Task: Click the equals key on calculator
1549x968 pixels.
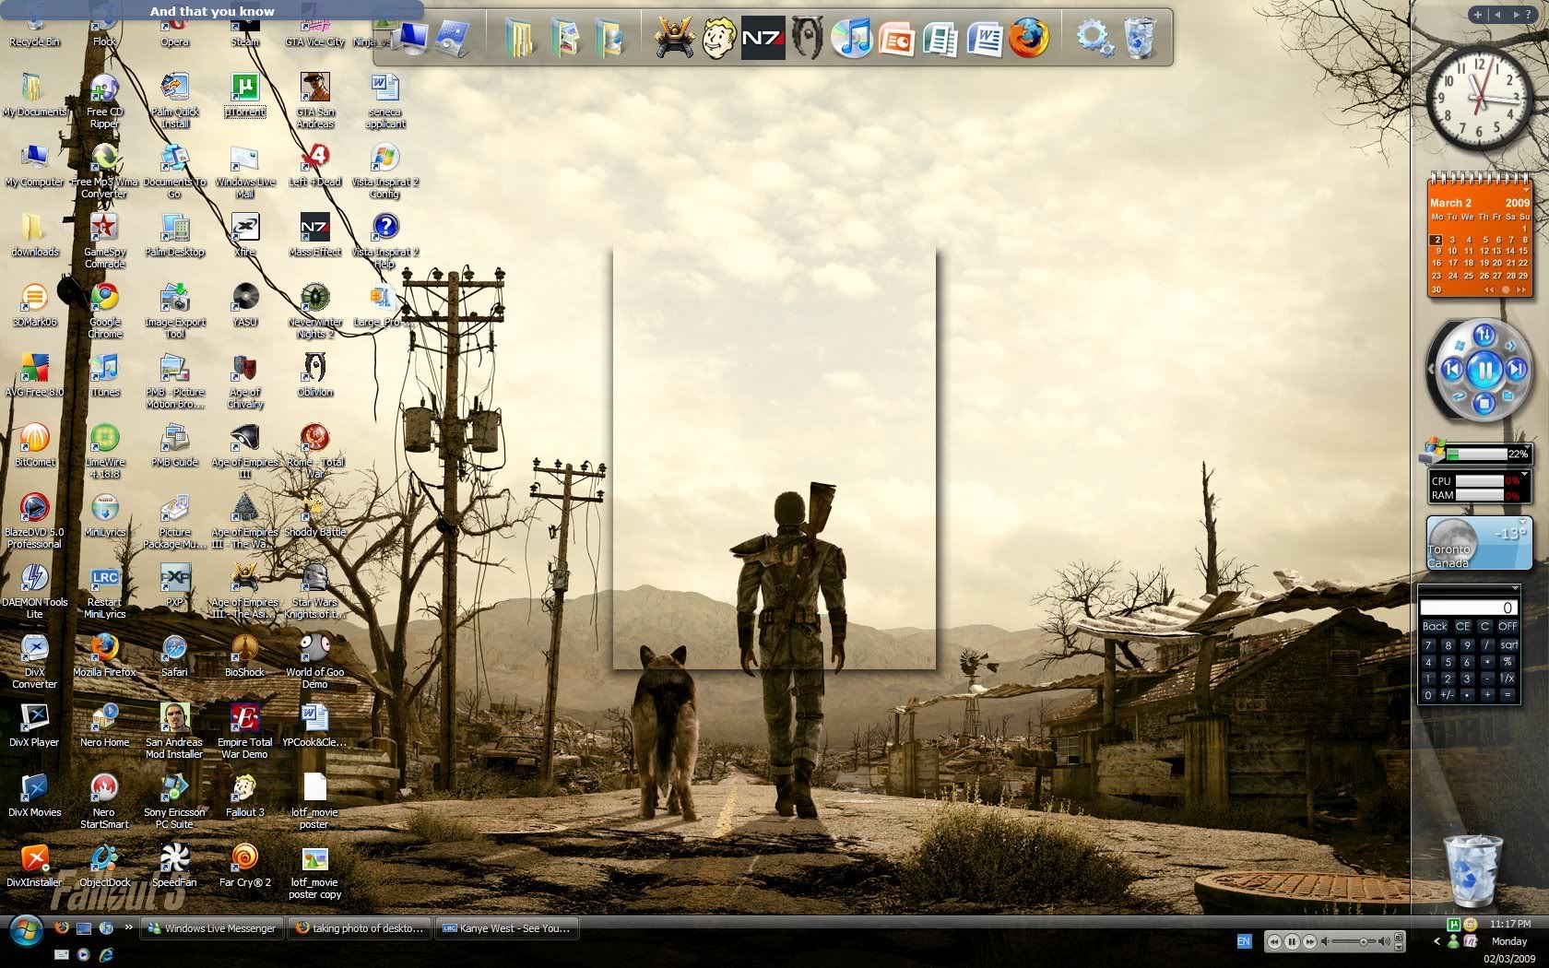Action: click(x=1508, y=695)
